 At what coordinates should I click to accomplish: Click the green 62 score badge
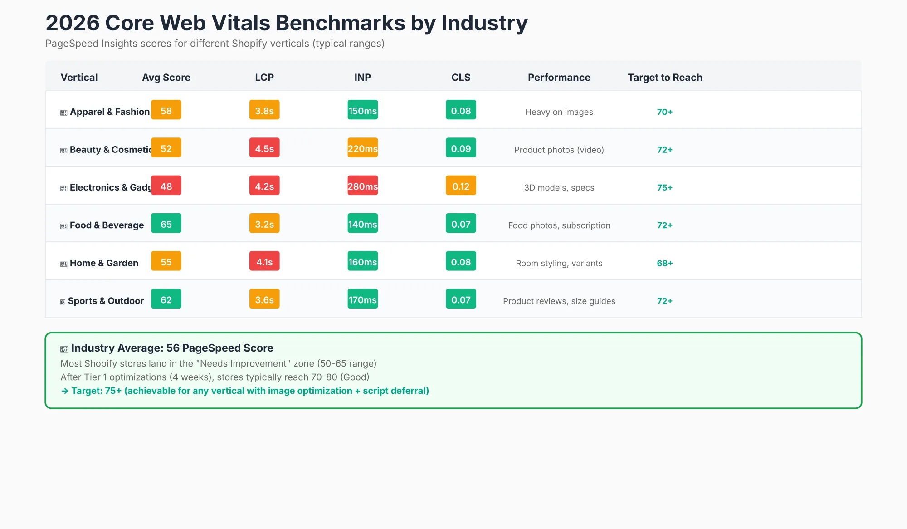pyautogui.click(x=166, y=299)
